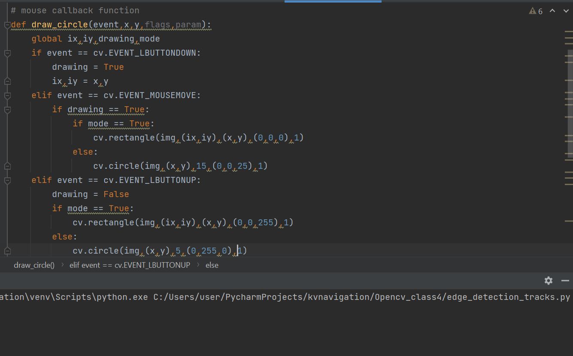Collapse the draw_circle function definition
This screenshot has height=356, width=573.
[7, 25]
